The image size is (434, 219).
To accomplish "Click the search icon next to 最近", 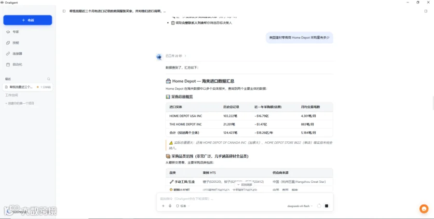I will click(48, 79).
